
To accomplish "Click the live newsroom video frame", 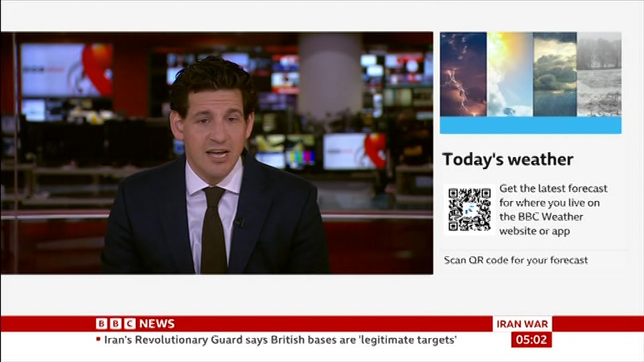I will [x=217, y=153].
